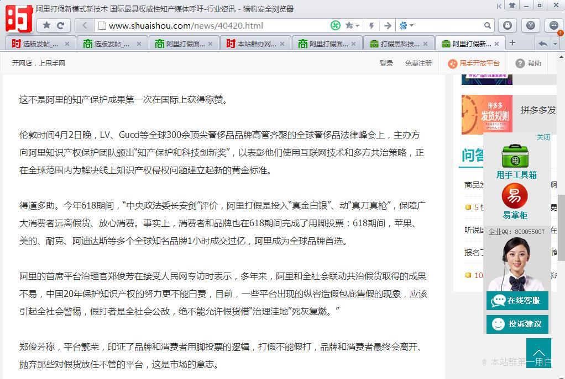The width and height of the screenshot is (565, 379).
Task: Close the floating sidebar via 关闭
Action: (543, 137)
